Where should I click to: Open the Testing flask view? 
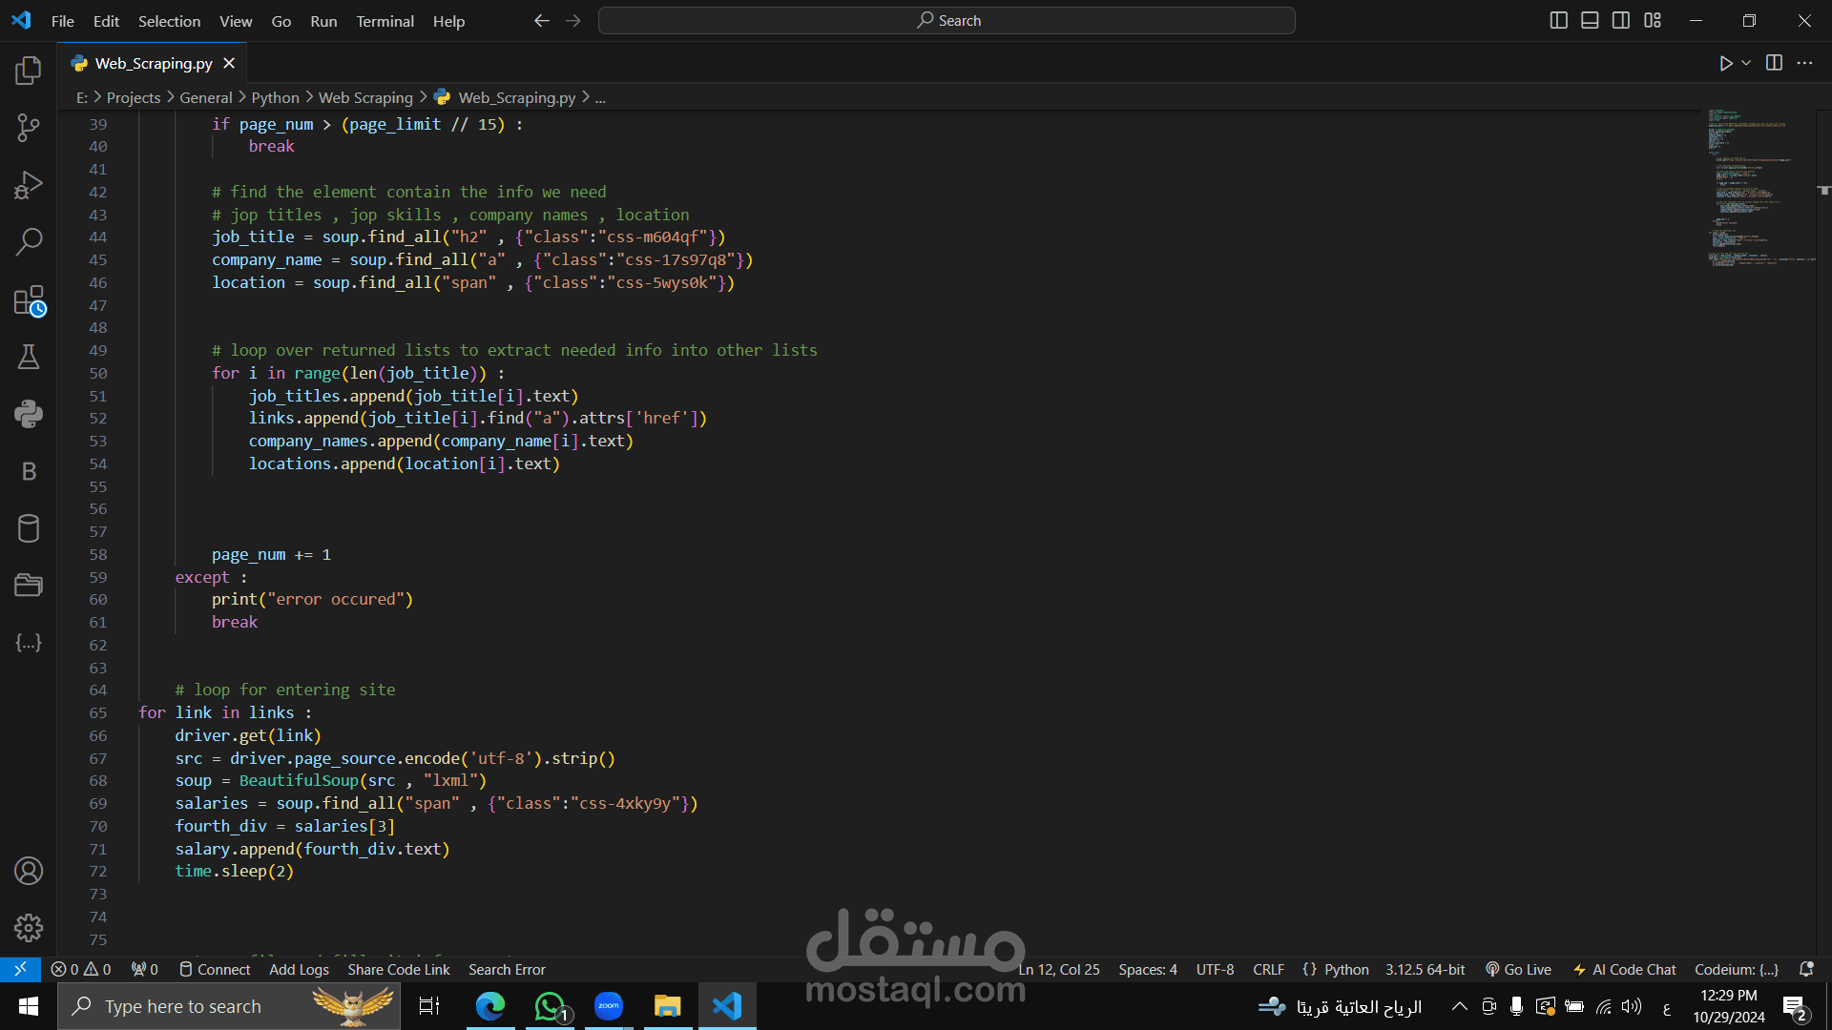coord(29,357)
